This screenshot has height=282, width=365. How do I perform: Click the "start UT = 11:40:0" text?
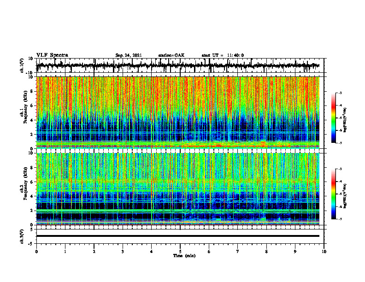[223, 55]
